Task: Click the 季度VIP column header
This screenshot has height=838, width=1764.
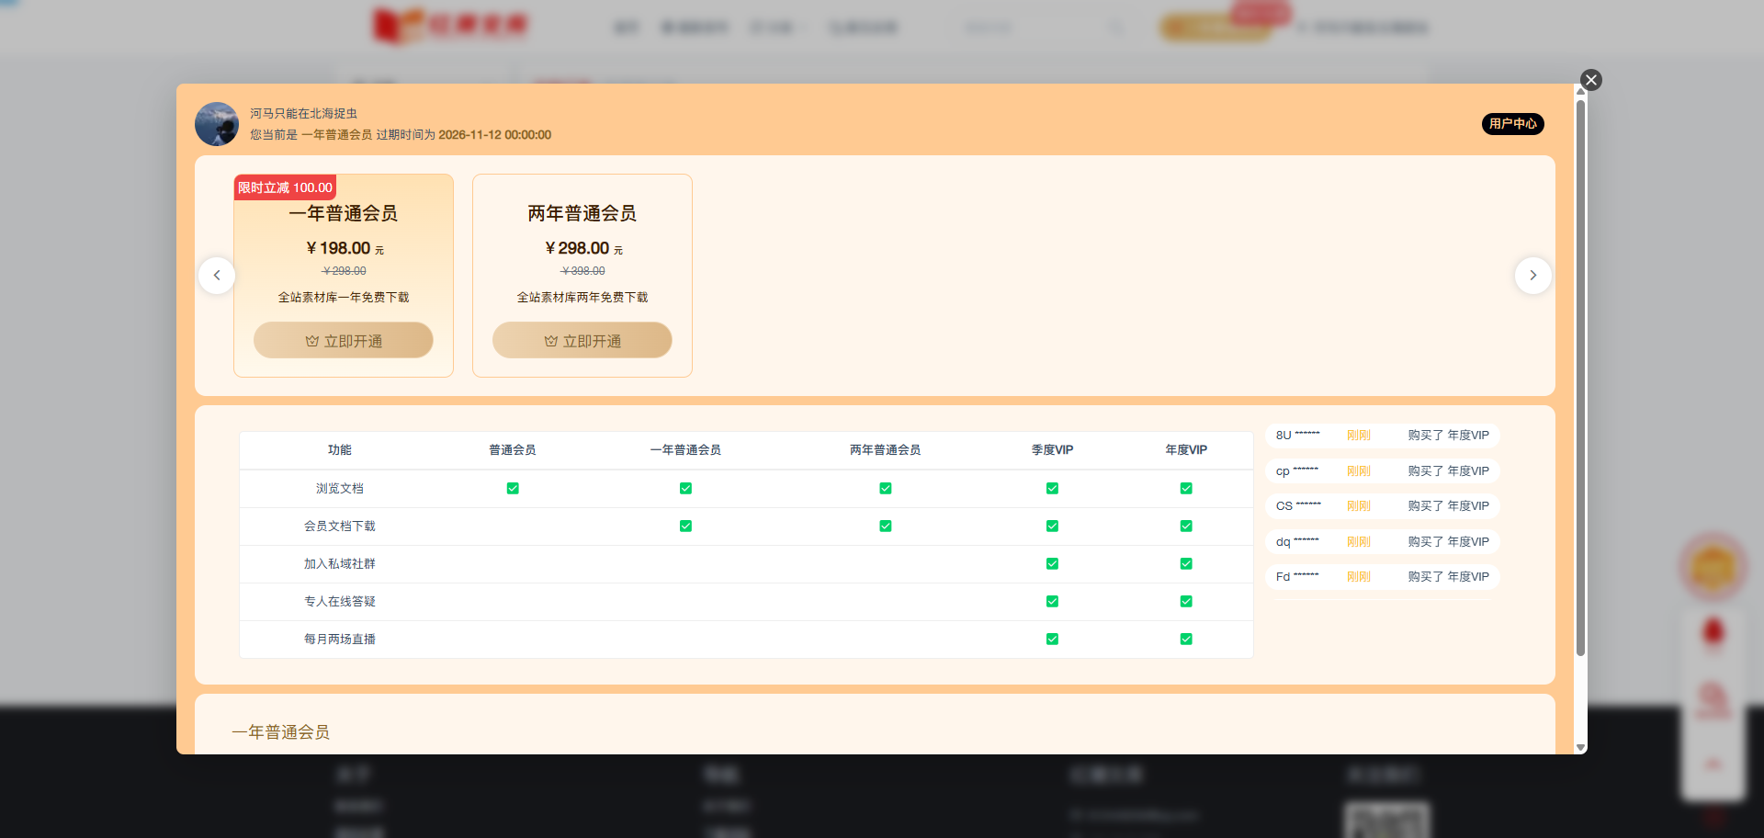Action: tap(1052, 450)
